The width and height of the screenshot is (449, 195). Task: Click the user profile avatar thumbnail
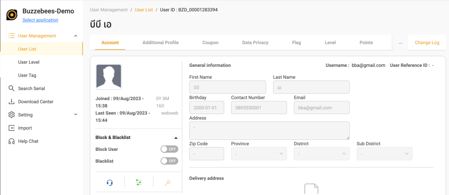pyautogui.click(x=109, y=77)
